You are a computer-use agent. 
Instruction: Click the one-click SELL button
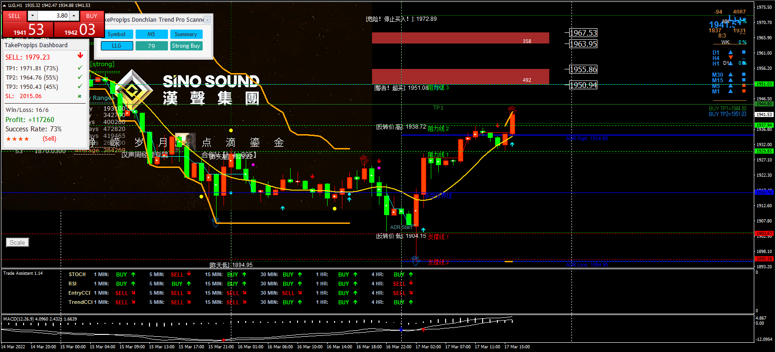pos(14,16)
